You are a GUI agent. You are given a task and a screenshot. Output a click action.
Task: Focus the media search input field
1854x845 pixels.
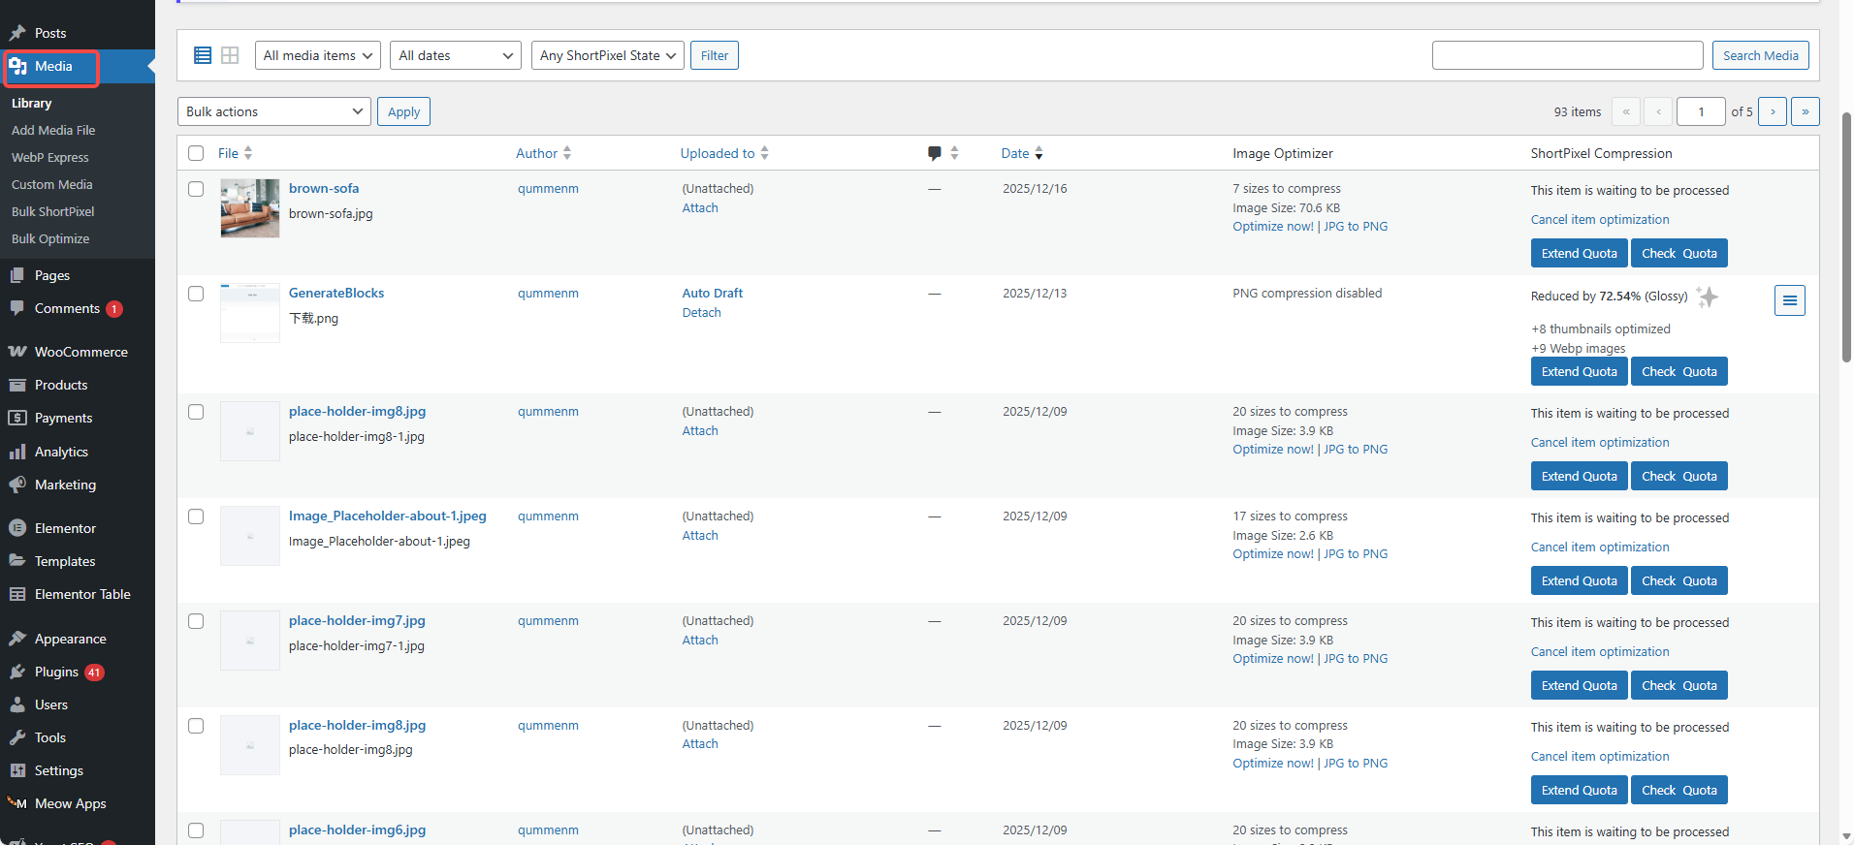[x=1566, y=55]
